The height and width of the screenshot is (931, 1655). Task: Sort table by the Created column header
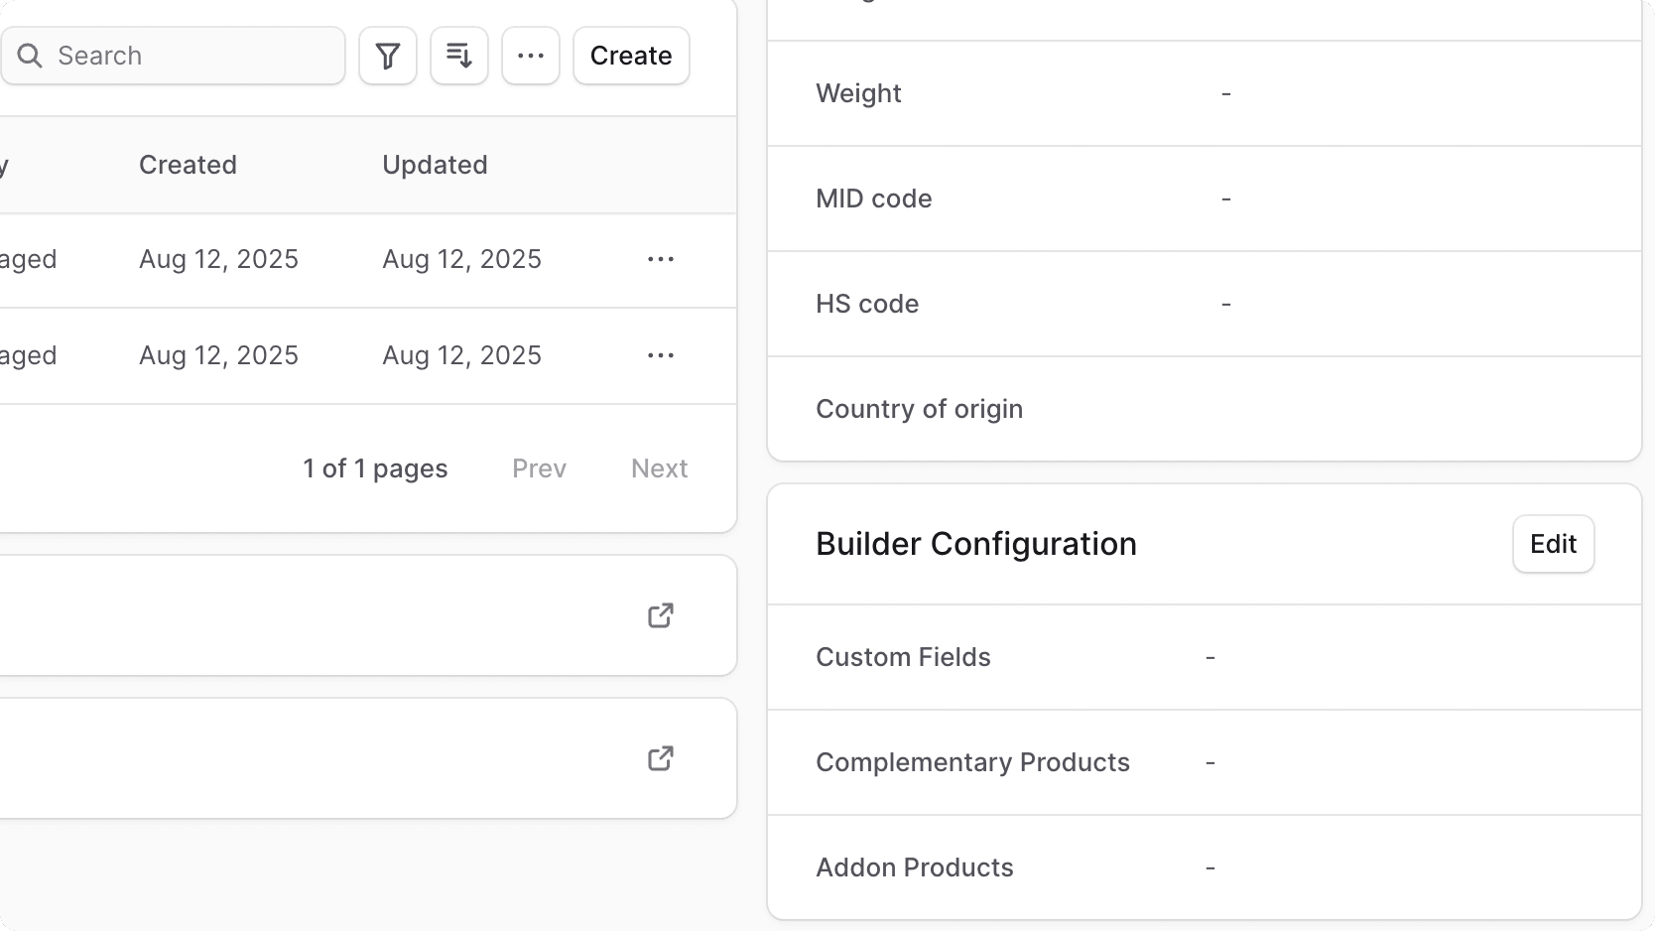coord(188,165)
